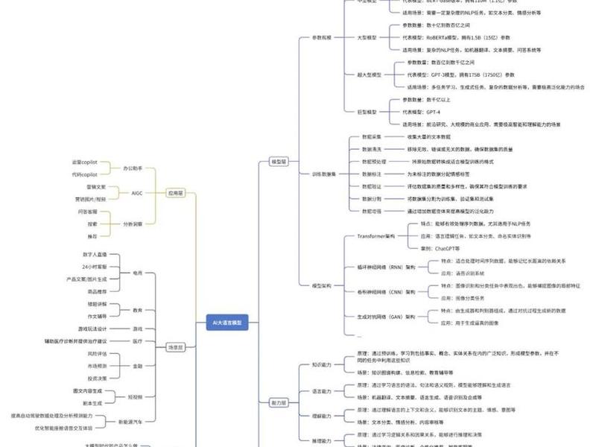
Task: Click the '场景层' branch node
Action: (x=176, y=347)
